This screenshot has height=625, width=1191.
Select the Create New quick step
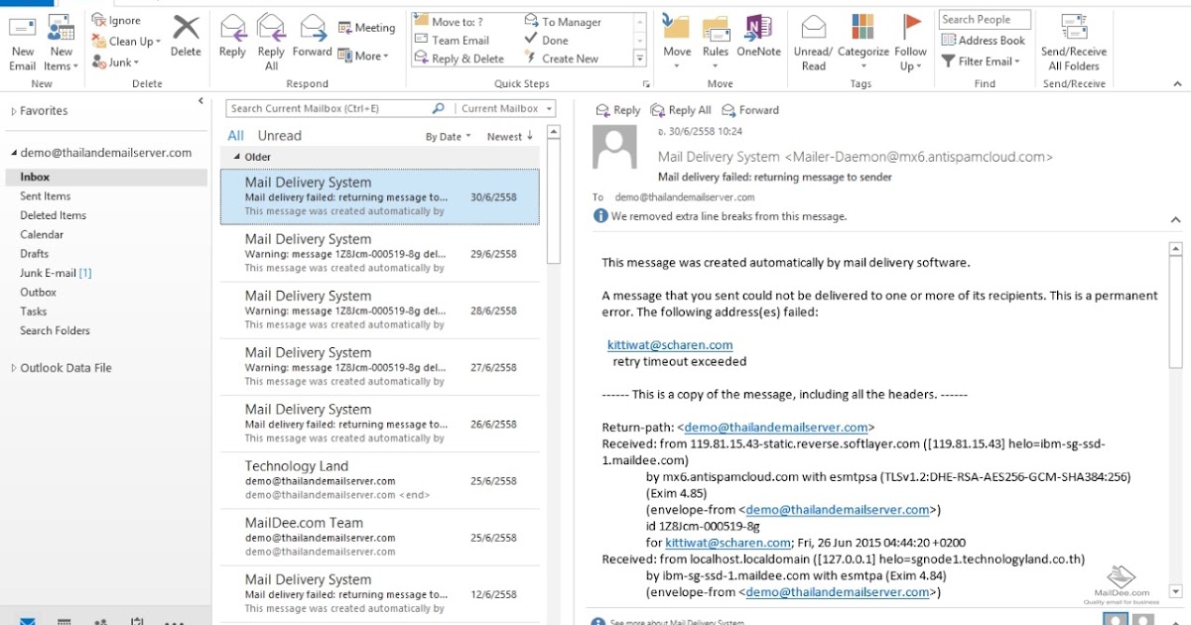coord(561,59)
